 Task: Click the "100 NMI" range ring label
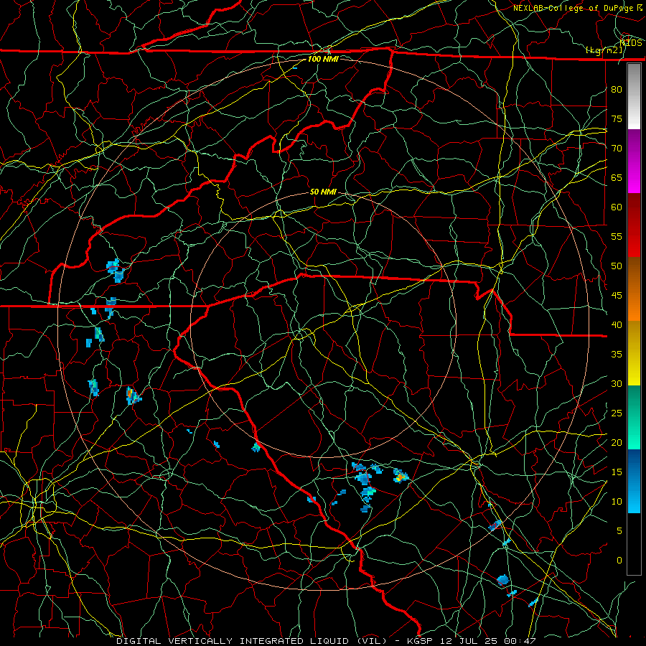tap(323, 59)
